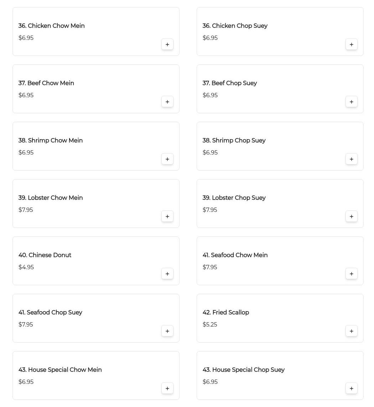Add 36. Chicken Chow Mein with plus icon
Image resolution: width=374 pixels, height=407 pixels.
(x=167, y=45)
